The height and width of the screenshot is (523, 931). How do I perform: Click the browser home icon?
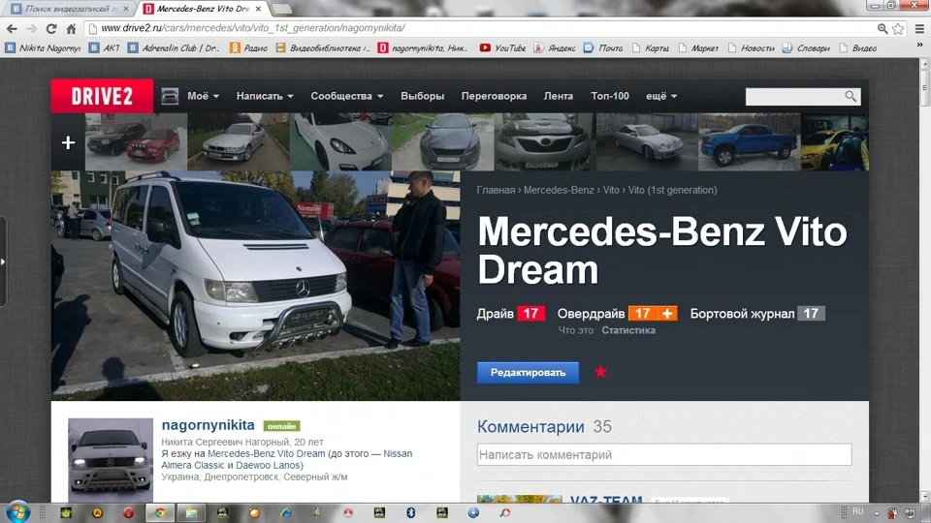[71, 28]
